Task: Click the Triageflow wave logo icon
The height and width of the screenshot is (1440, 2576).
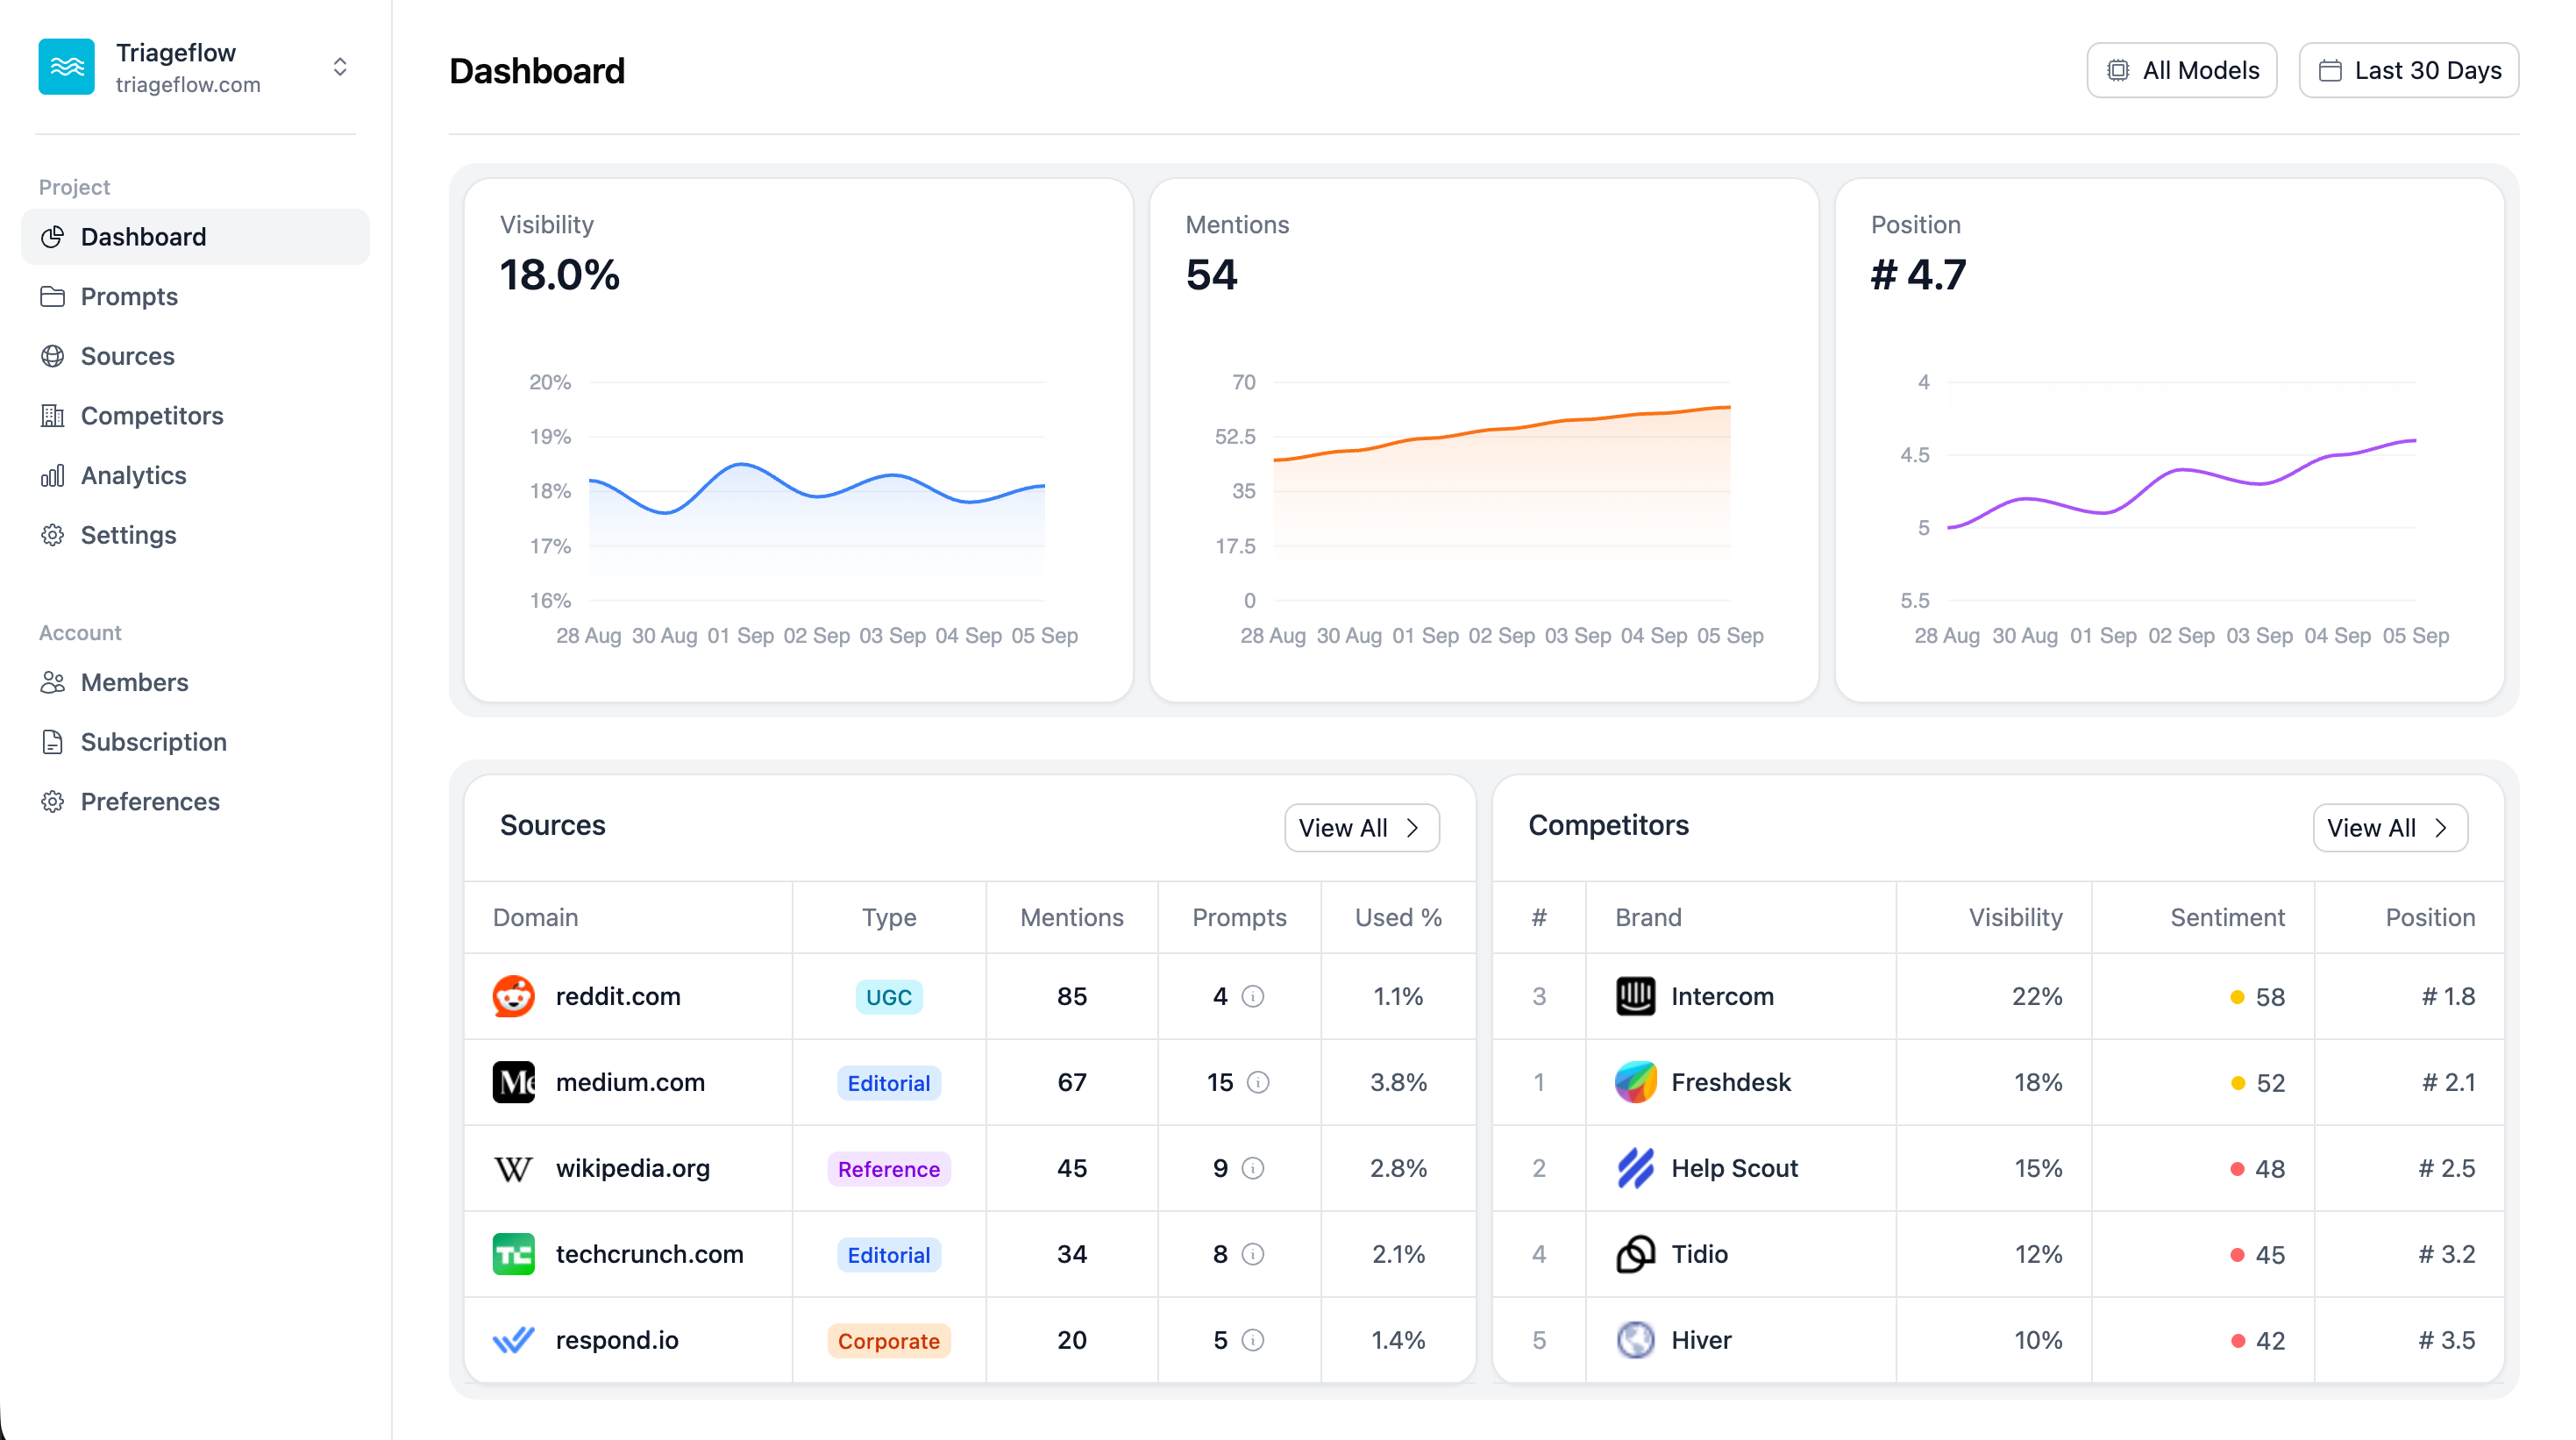Action: (66, 67)
